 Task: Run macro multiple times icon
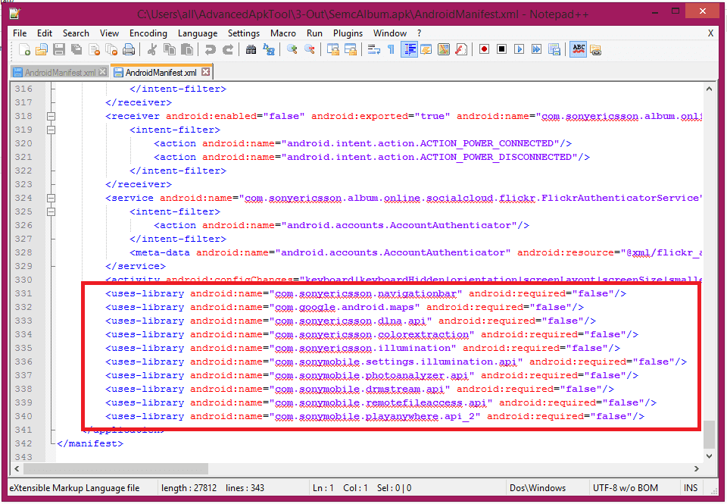[536, 49]
